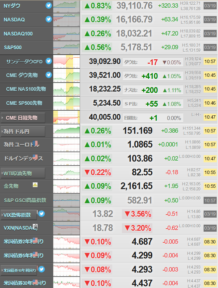218x288 pixels.
Task: Click the Twitter icon by 米国債券10年利回り
Action: click(42, 269)
